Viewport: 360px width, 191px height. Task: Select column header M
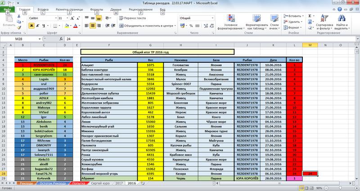(310, 45)
